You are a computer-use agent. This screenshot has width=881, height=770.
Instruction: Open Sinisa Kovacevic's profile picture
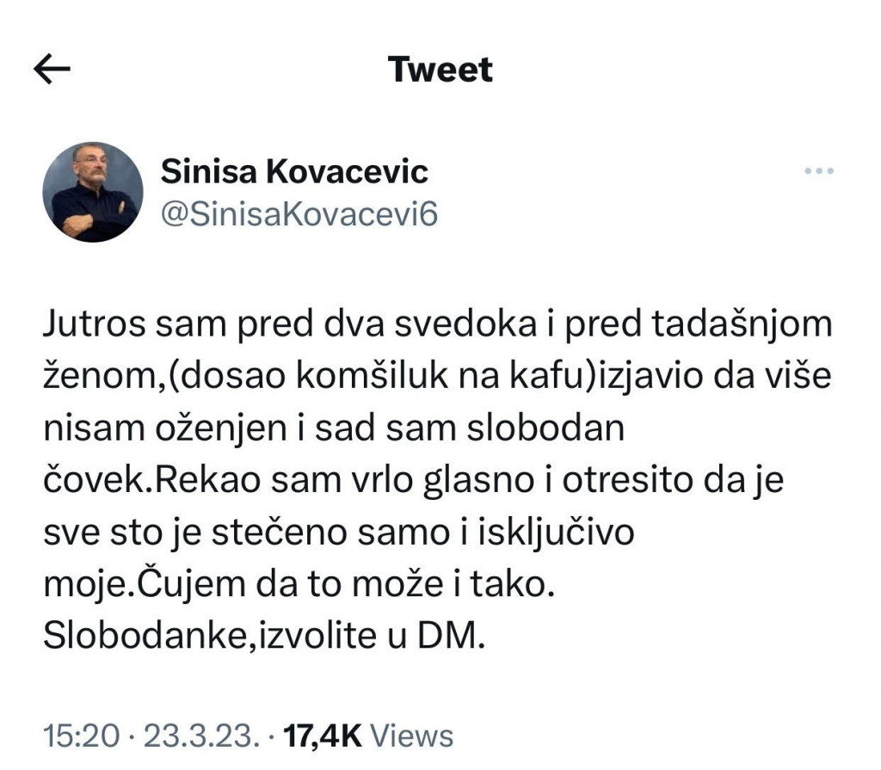coord(92,191)
